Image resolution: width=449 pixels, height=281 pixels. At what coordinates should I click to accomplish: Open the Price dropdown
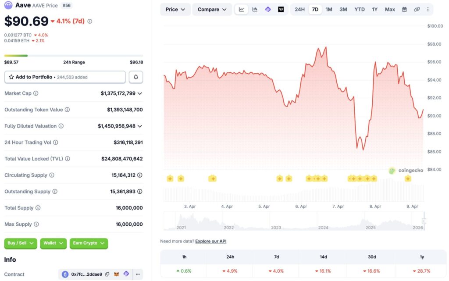pos(175,9)
